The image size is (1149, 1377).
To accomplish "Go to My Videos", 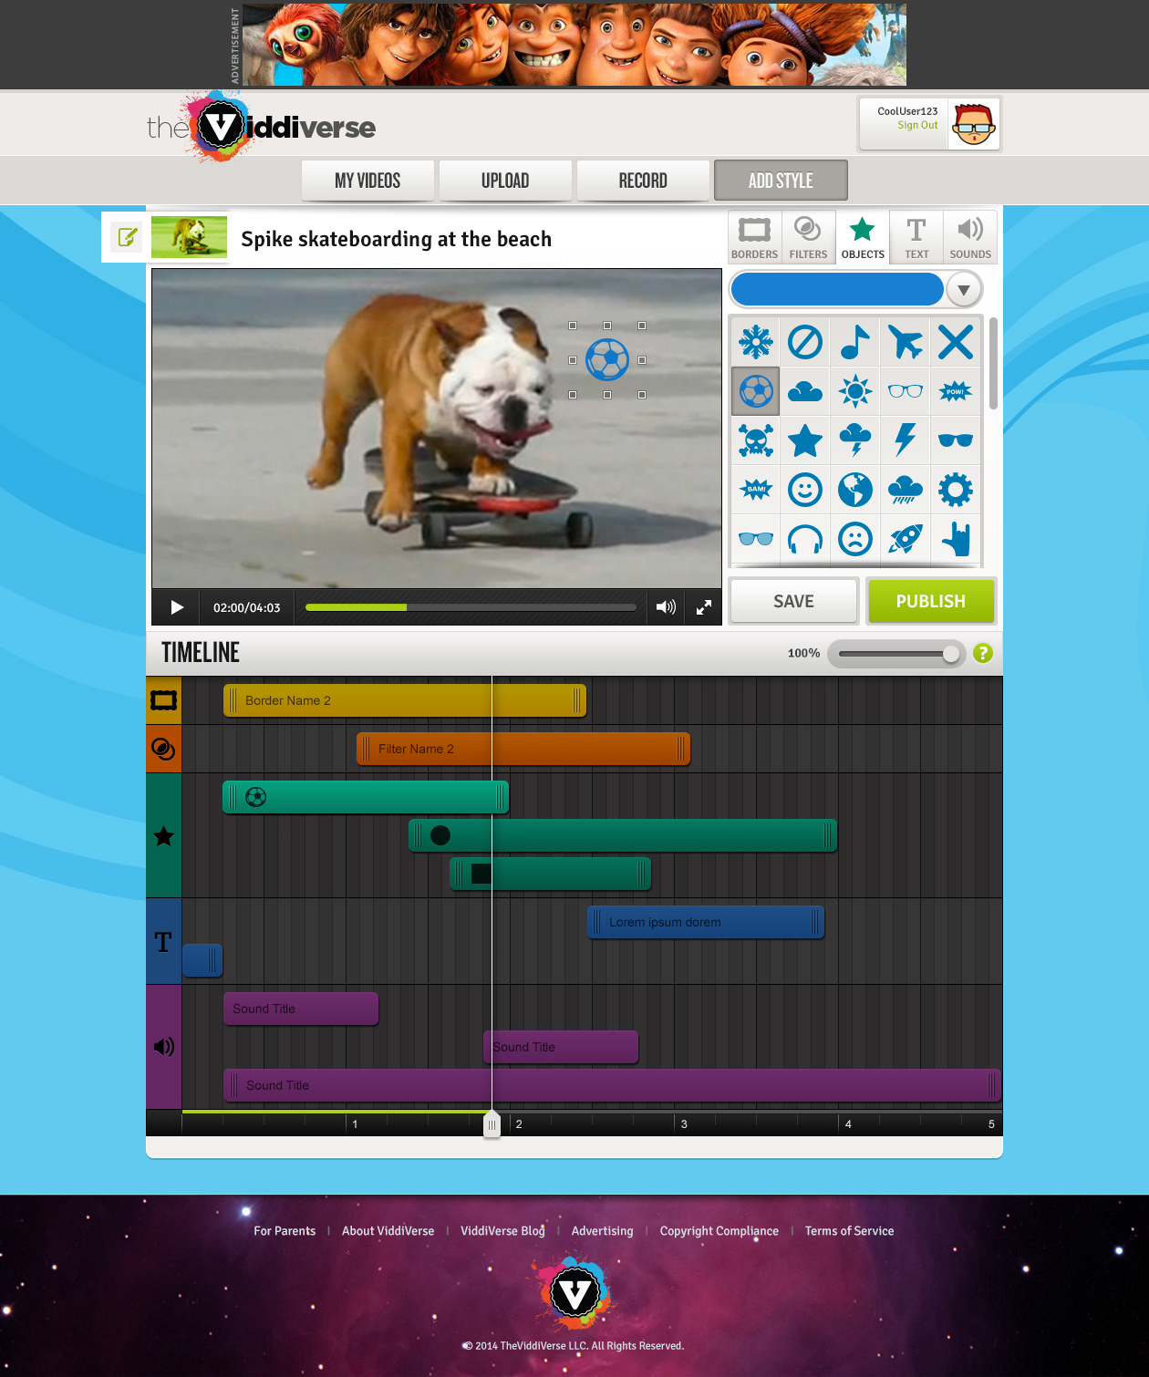I will click(367, 181).
